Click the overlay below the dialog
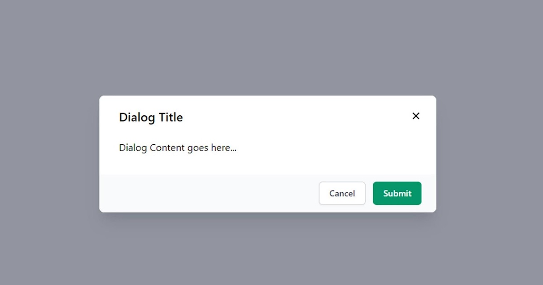543x285 pixels. click(x=271, y=249)
